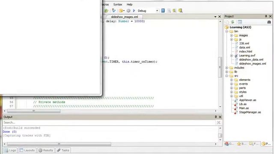
Task: Expand the Learning.swf node
Action: [232, 56]
